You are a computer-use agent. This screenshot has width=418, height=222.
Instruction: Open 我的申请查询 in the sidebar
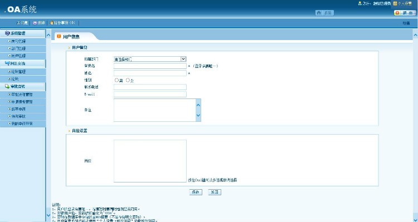click(23, 124)
